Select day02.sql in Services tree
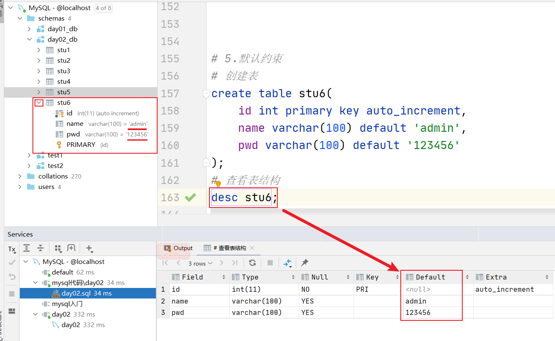The height and width of the screenshot is (341, 555). (x=88, y=293)
